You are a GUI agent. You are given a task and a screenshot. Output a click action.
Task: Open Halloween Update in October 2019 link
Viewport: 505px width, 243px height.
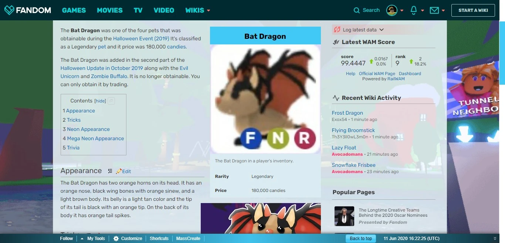coord(102,68)
